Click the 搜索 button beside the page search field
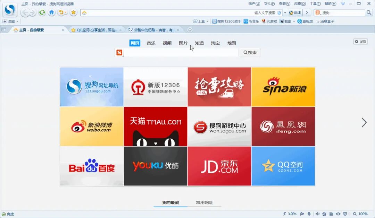The image size is (375, 218). click(250, 53)
